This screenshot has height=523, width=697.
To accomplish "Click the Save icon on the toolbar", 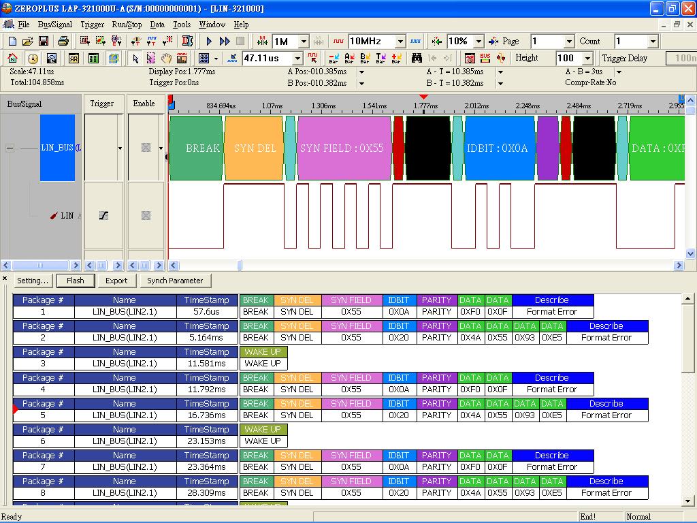I will click(x=44, y=42).
